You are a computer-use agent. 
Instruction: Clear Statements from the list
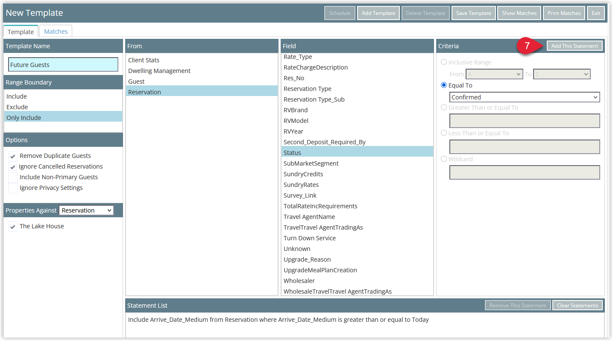pyautogui.click(x=578, y=306)
